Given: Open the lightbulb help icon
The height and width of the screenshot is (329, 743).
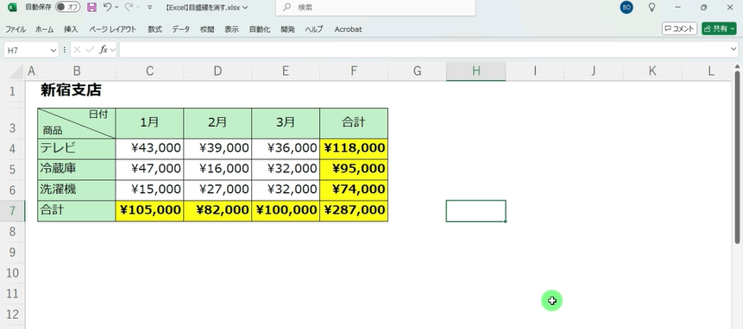Looking at the screenshot, I should tap(652, 7).
